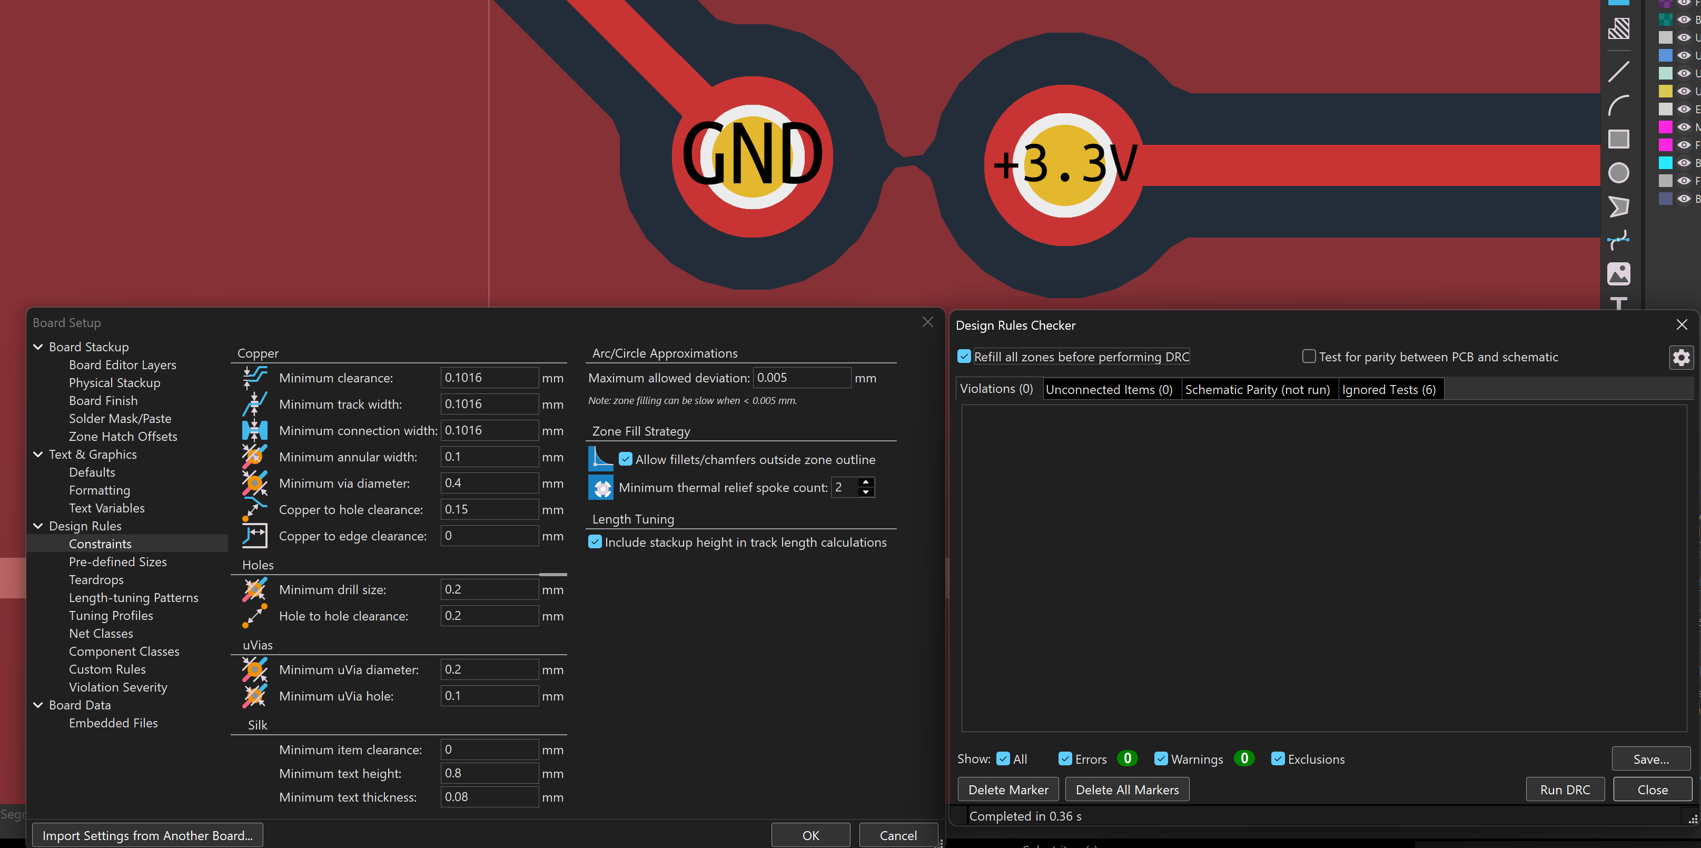
Task: Select the rule area hatched zone tool
Action: (x=1618, y=28)
